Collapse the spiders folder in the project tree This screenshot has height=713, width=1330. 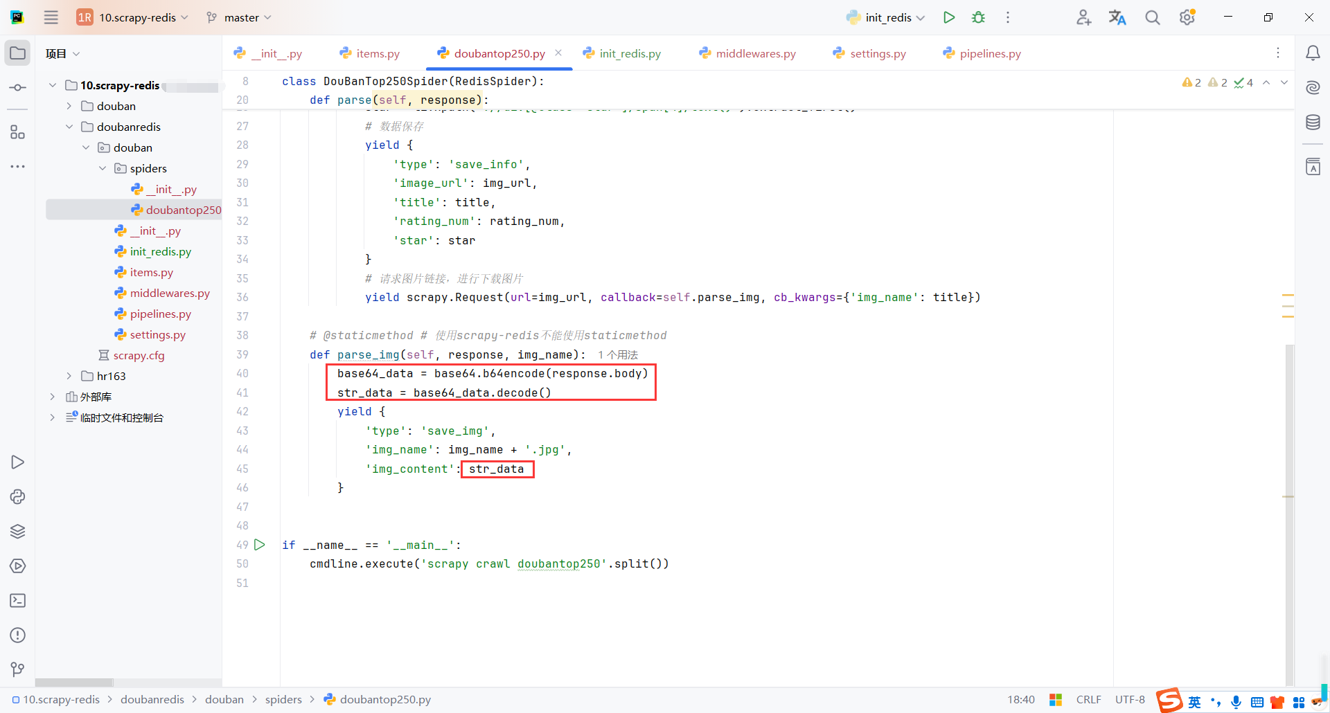pos(103,168)
